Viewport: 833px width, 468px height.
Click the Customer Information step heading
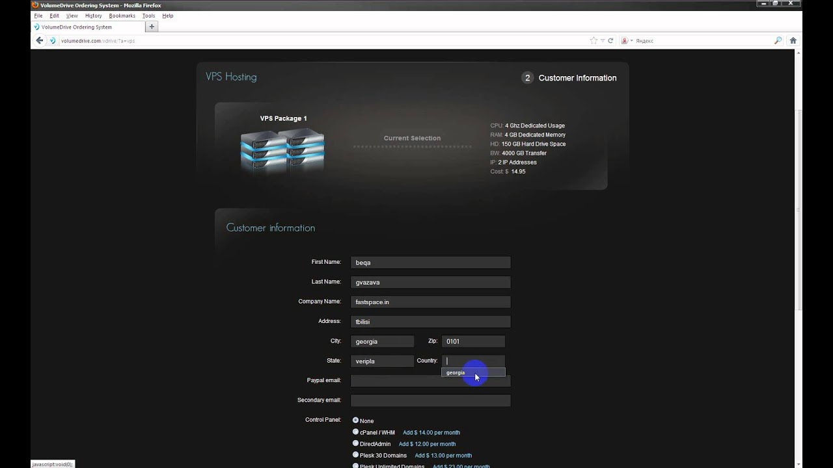577,78
